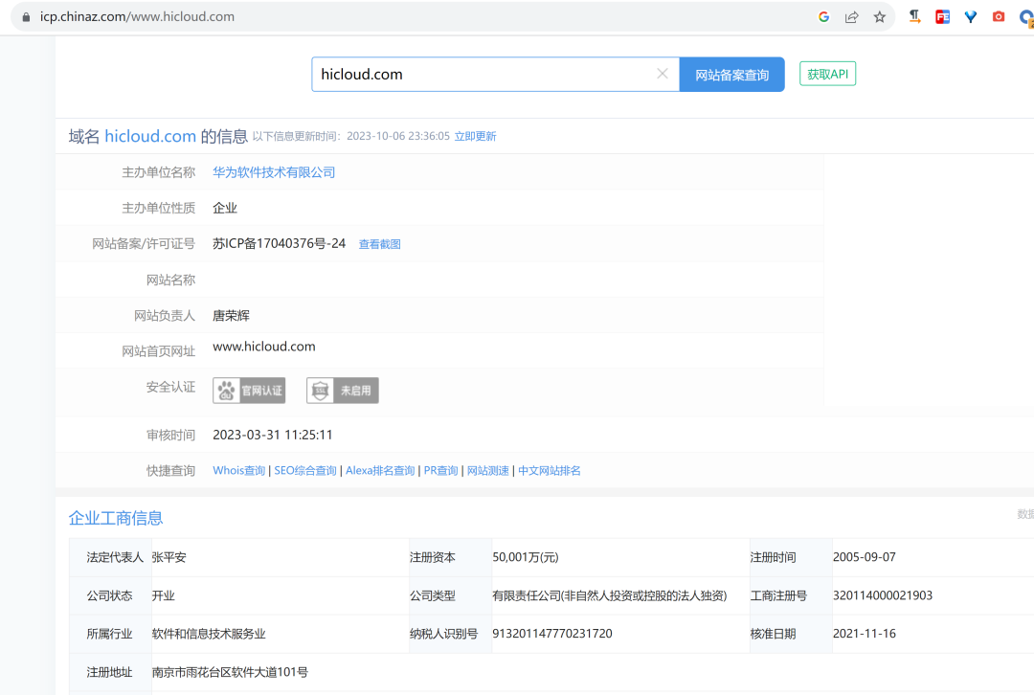Open the paragraph-mark extension icon
Screen dimensions: 1034x695
914,17
